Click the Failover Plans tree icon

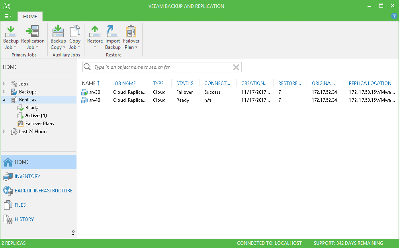pyautogui.click(x=21, y=124)
